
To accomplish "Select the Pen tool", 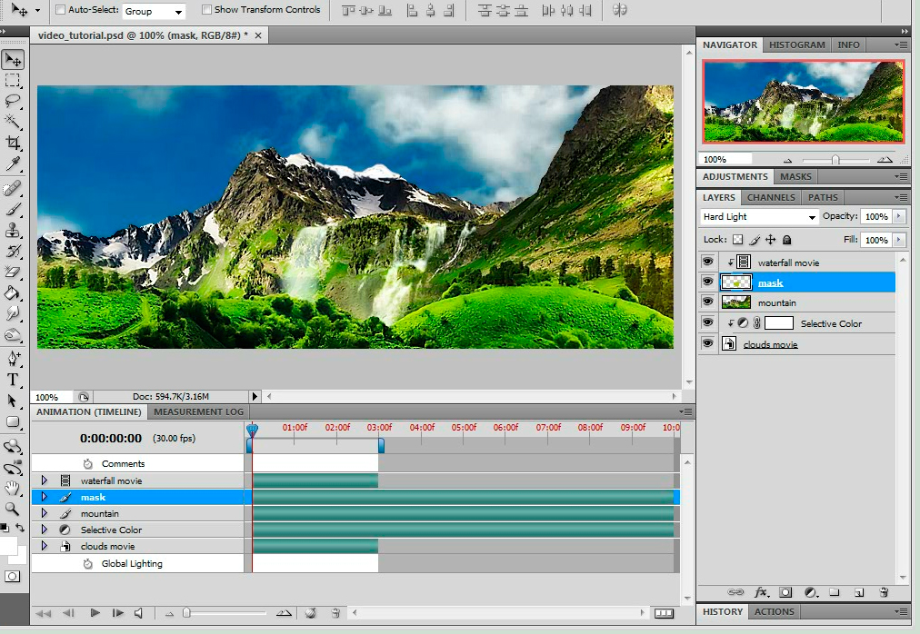I will click(x=13, y=358).
